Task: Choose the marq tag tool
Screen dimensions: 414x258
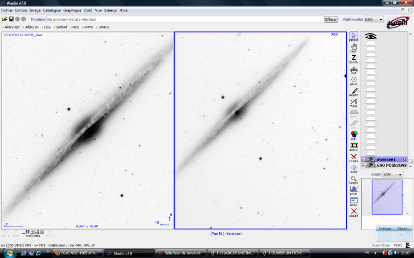Action: pyautogui.click(x=354, y=103)
